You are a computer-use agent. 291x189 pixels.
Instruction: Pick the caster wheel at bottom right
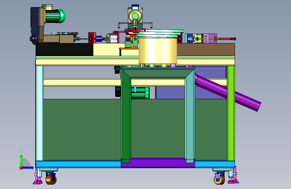click(x=219, y=180)
